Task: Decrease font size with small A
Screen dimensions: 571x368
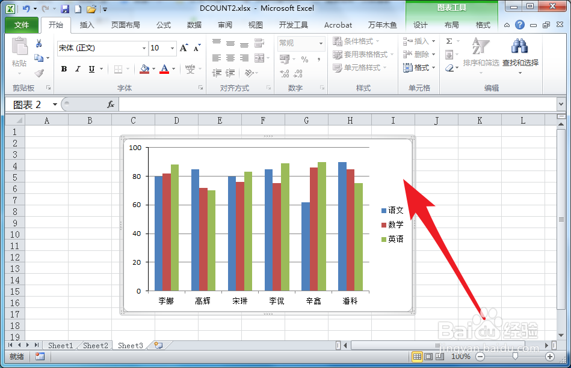Action: pyautogui.click(x=197, y=48)
